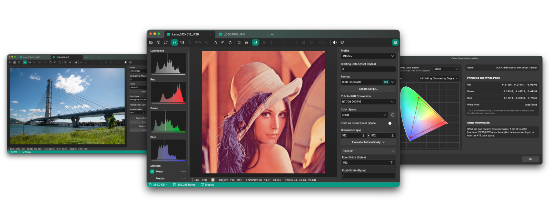Open Profile dropdown showing <None>
The width and height of the screenshot is (552, 220).
(x=368, y=56)
